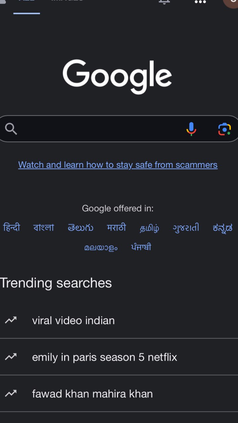238x423 pixels.
Task: Open the scammers safety tips link
Action: 118,165
